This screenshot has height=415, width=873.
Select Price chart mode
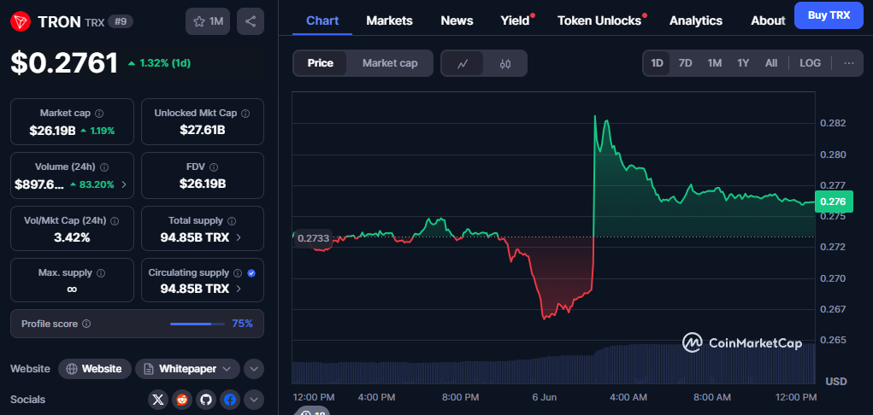tap(320, 63)
